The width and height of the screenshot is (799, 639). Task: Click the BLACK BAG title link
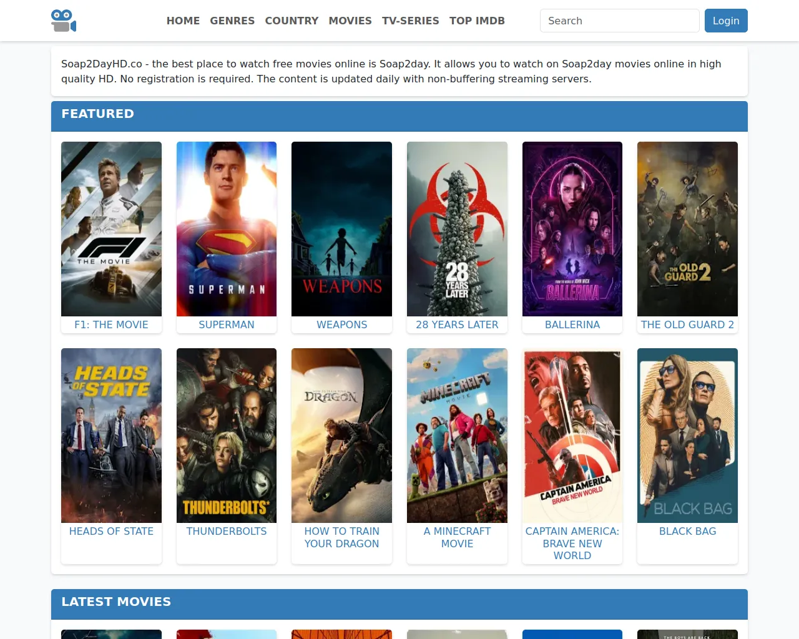(687, 531)
